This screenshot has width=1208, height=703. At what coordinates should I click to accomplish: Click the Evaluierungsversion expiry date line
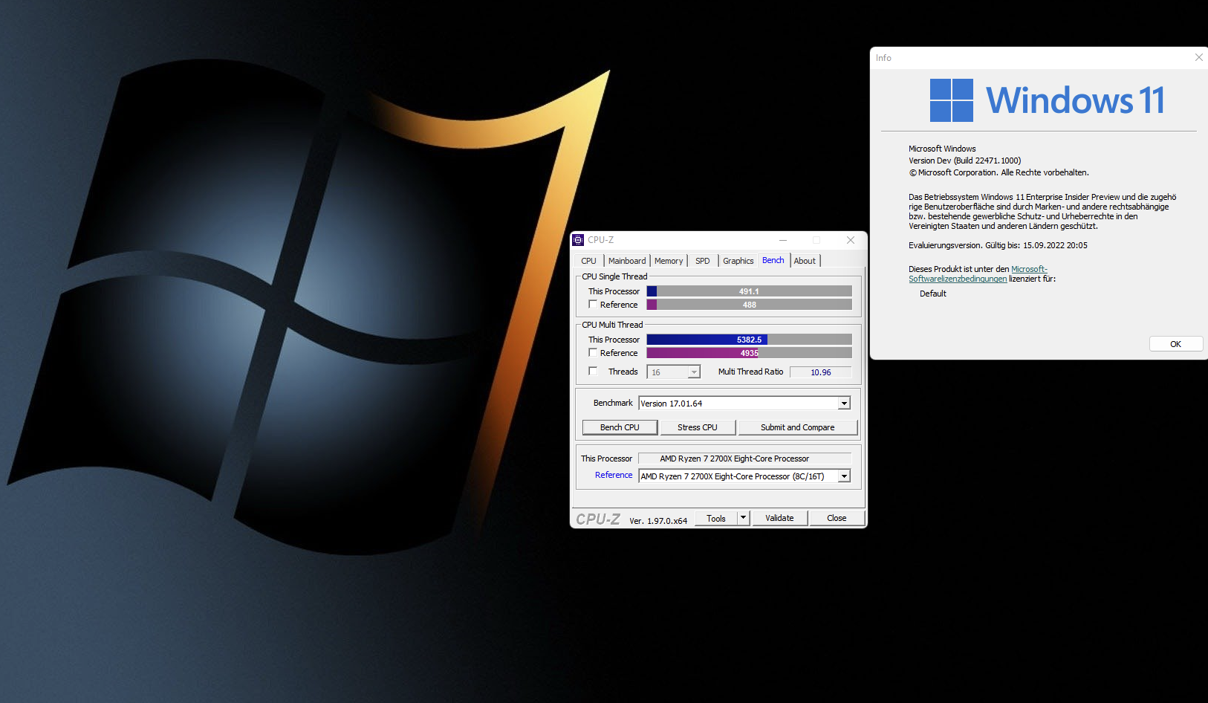[x=998, y=245]
